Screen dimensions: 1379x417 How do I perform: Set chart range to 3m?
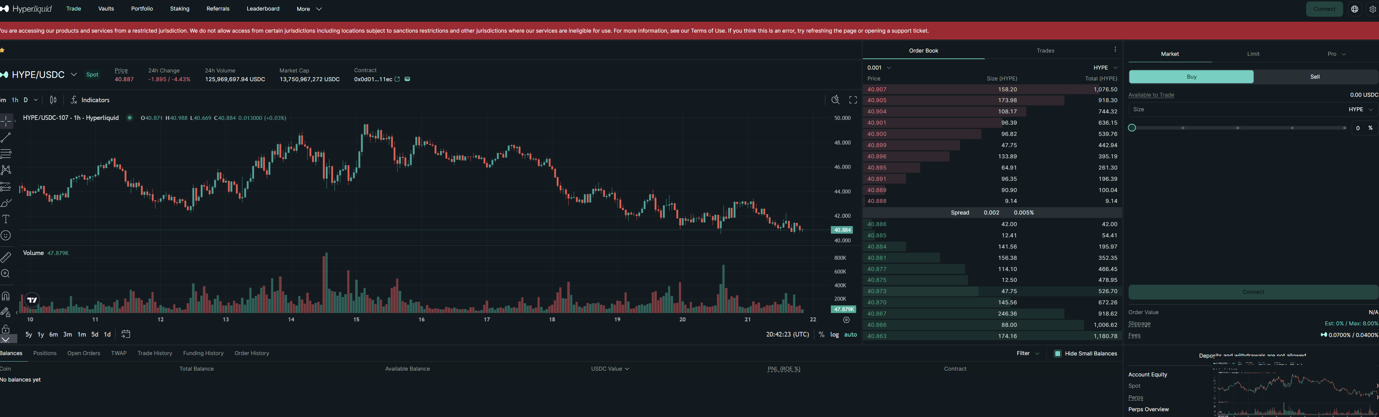point(67,334)
